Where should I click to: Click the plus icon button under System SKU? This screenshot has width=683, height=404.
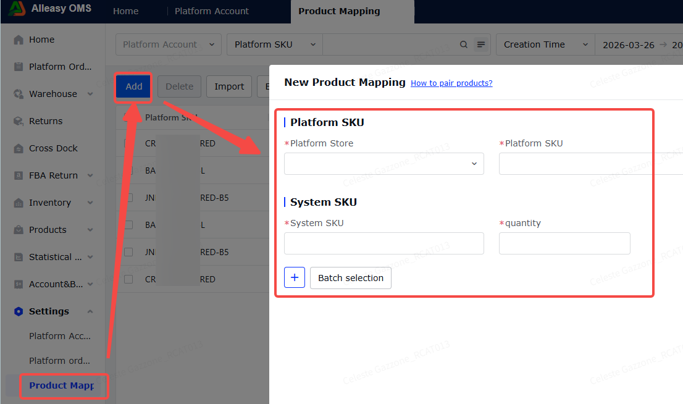295,277
